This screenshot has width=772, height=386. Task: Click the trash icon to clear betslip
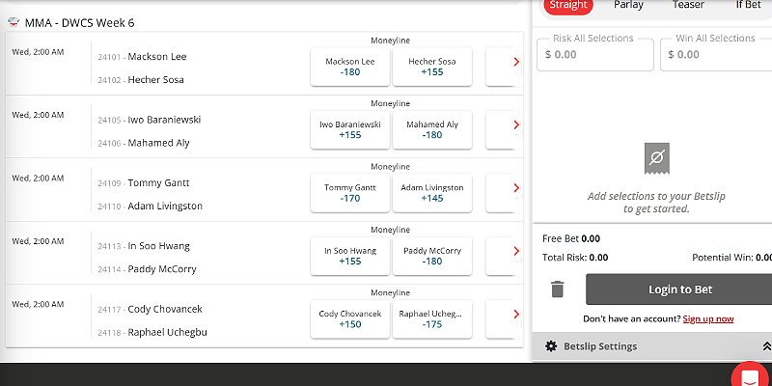point(557,289)
